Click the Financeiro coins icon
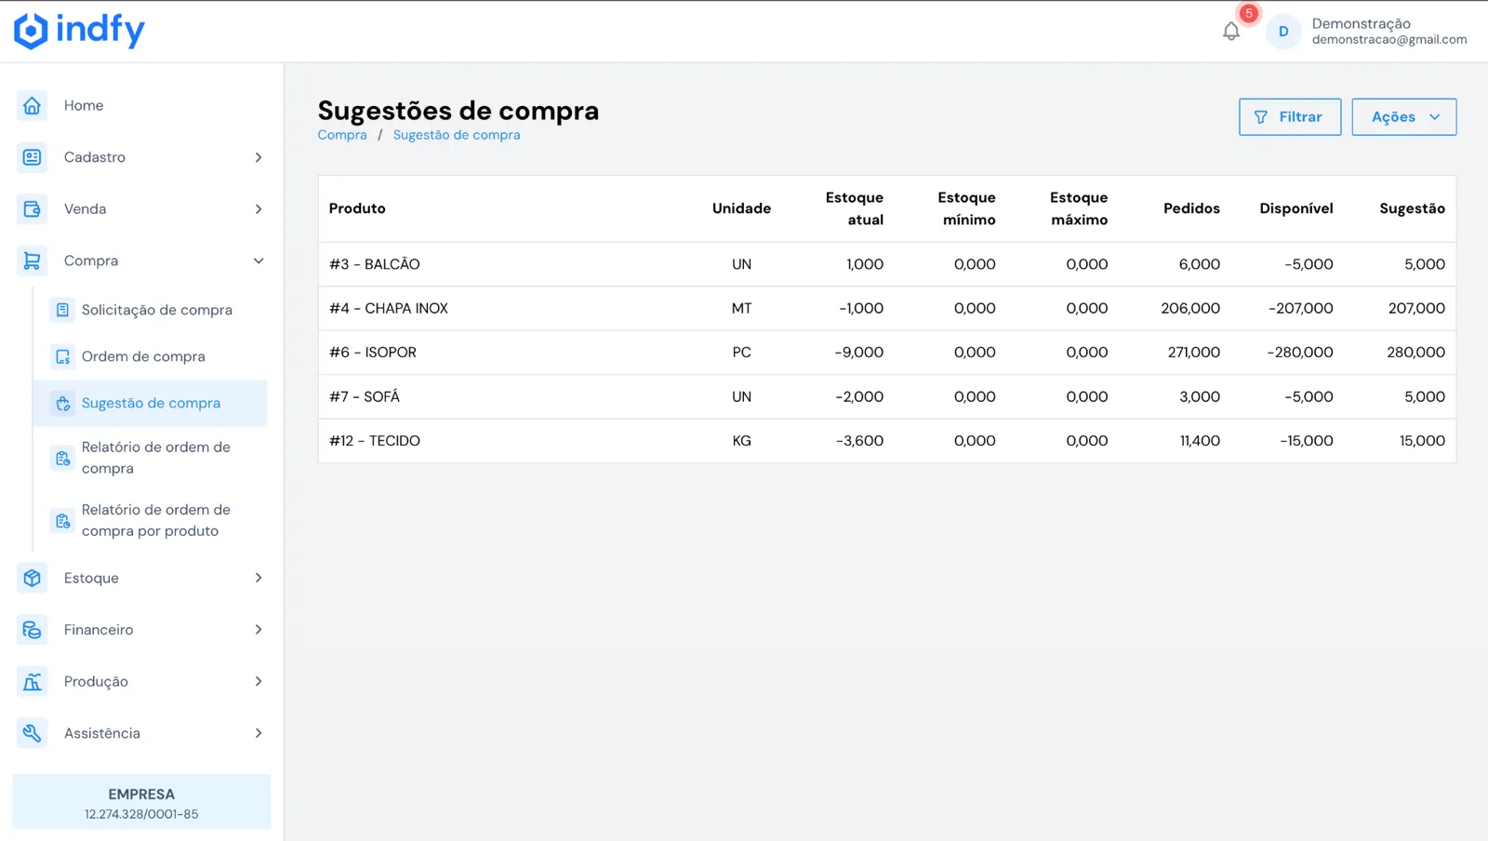Screen dimensions: 1488x841 [x=32, y=630]
